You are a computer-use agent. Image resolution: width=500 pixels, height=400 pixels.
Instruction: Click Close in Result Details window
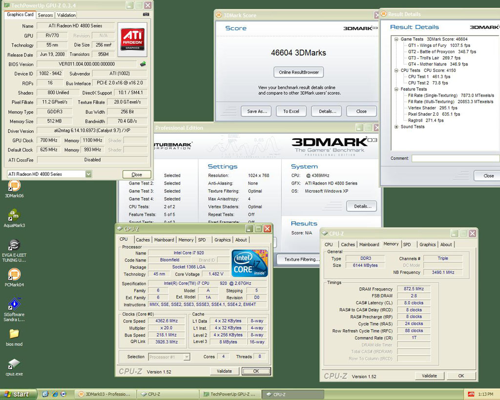488,176
